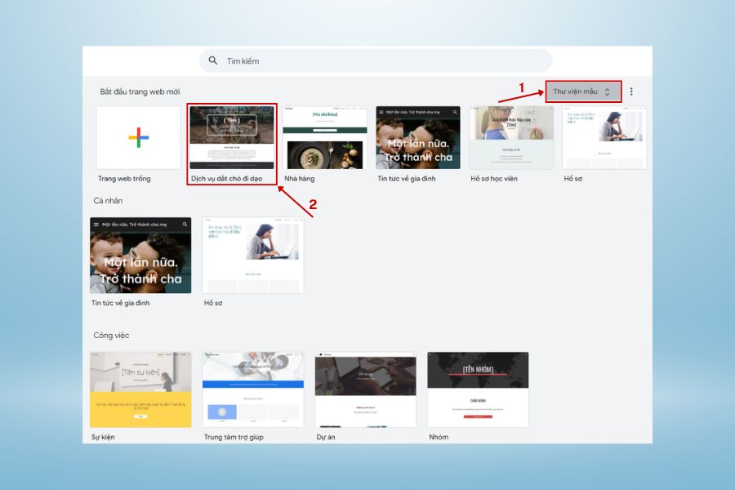Open the 'Dịch vụ dắt chó đi dạo' template
Viewport: 735px width, 490px height.
pyautogui.click(x=233, y=137)
